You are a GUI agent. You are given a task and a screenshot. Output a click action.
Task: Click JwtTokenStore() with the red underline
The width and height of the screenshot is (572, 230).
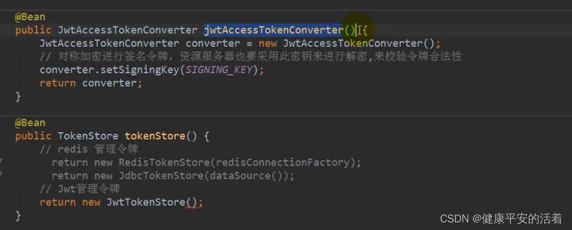[x=152, y=202]
